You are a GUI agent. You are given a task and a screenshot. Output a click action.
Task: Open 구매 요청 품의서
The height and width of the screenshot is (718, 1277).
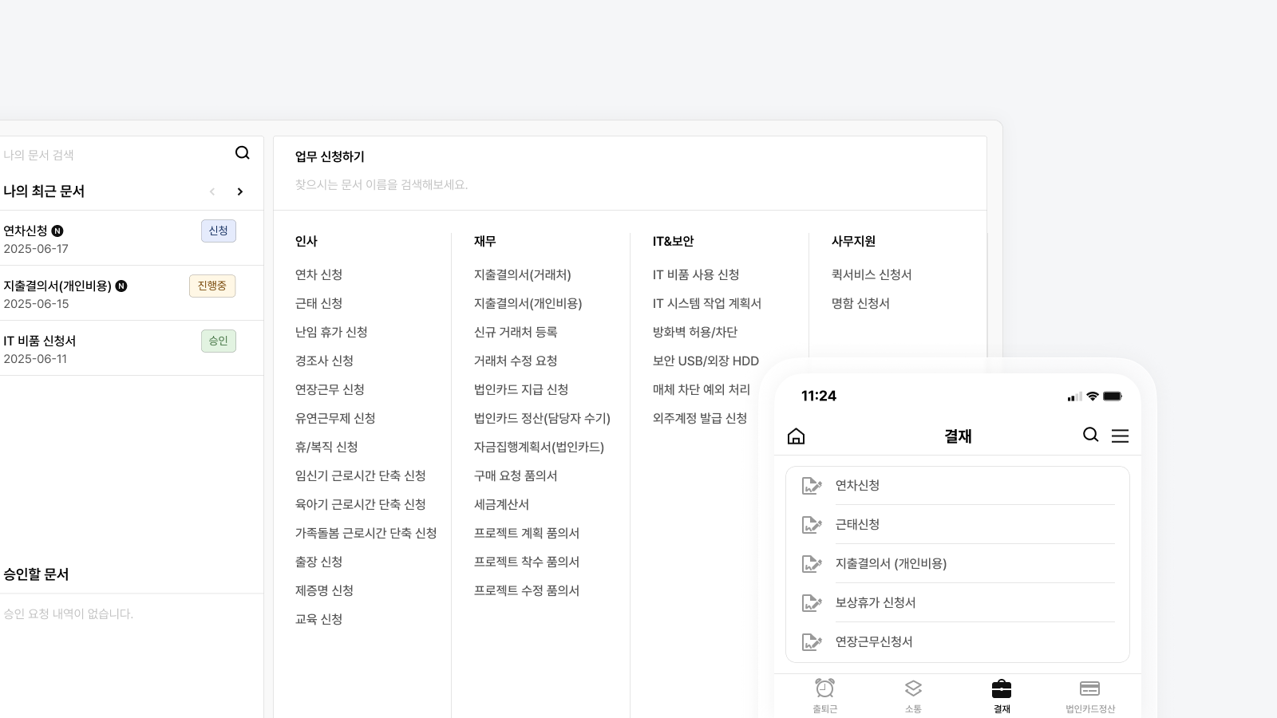point(516,475)
